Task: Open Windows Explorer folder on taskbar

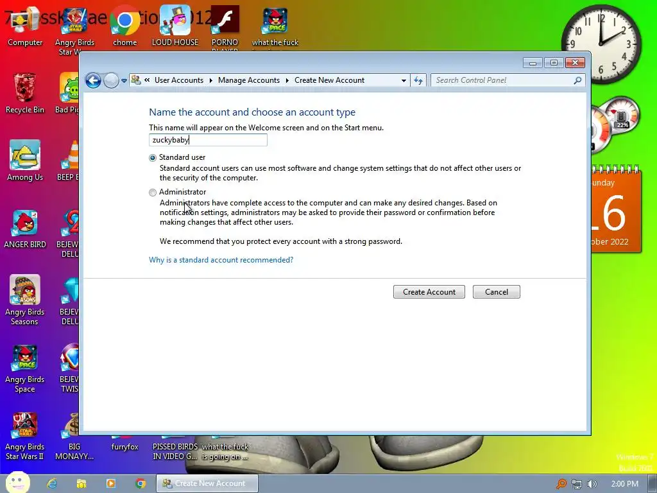Action: coord(81,483)
